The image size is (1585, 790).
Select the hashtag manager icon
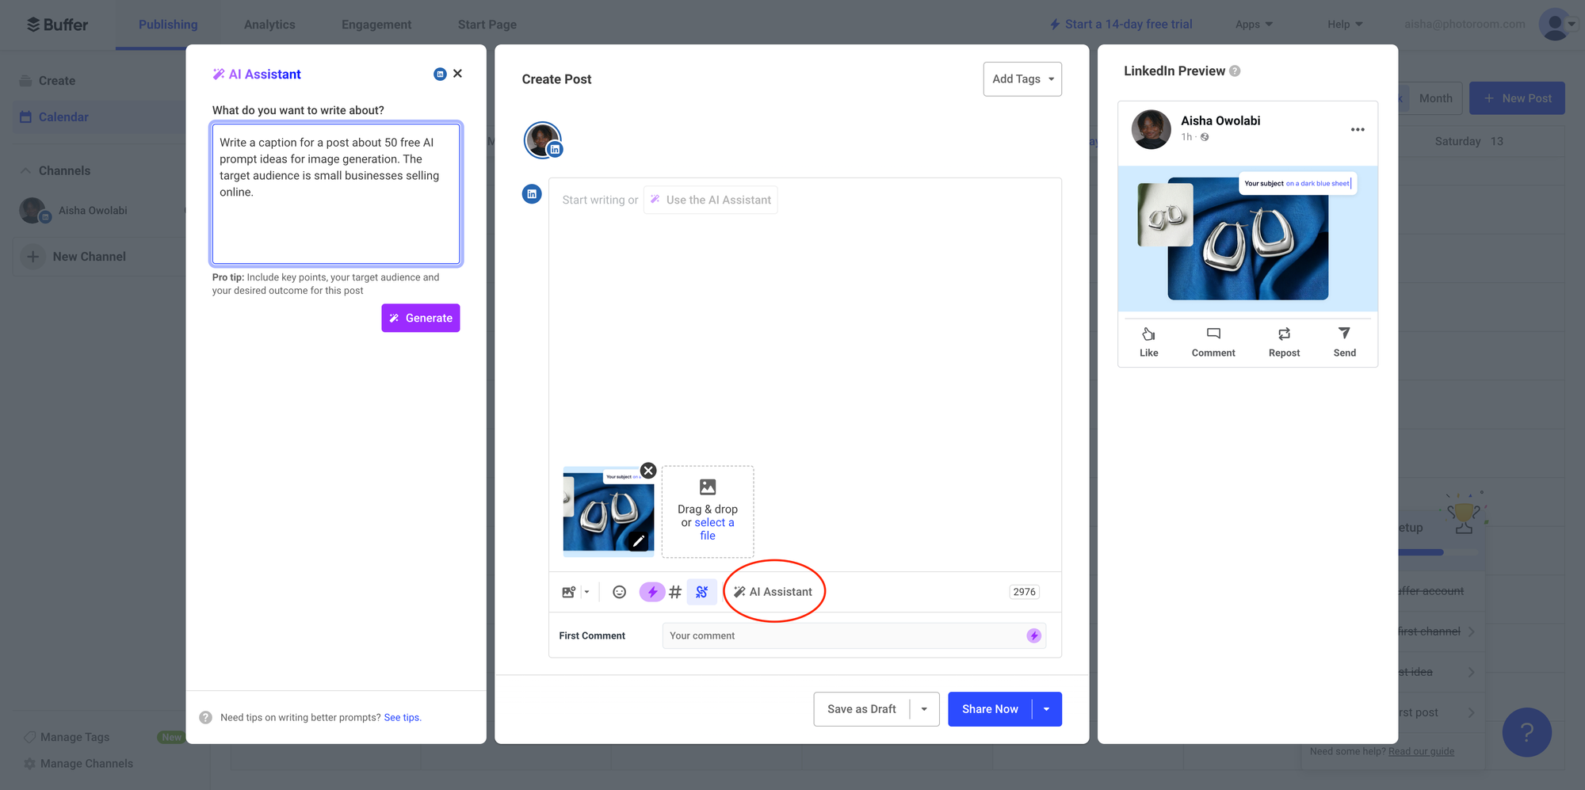[675, 592]
